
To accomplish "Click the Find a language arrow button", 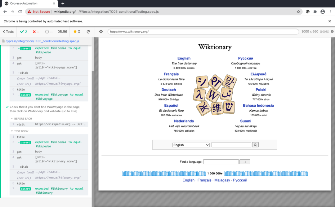I will (245, 162).
